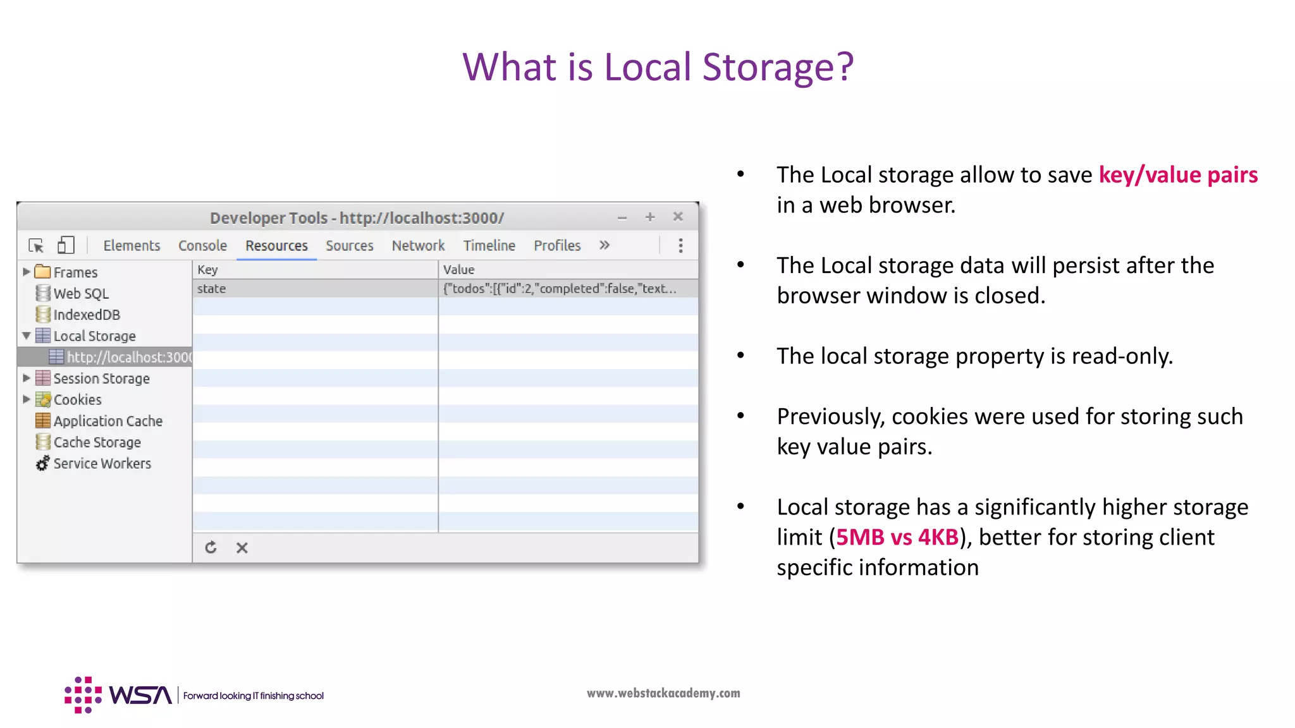Viewport: 1295px width, 728px height.
Task: Select the Resources tab
Action: tap(276, 245)
